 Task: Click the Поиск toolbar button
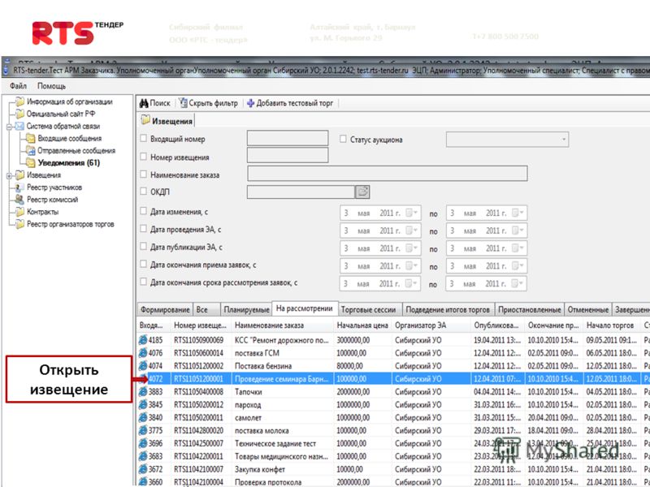(155, 103)
